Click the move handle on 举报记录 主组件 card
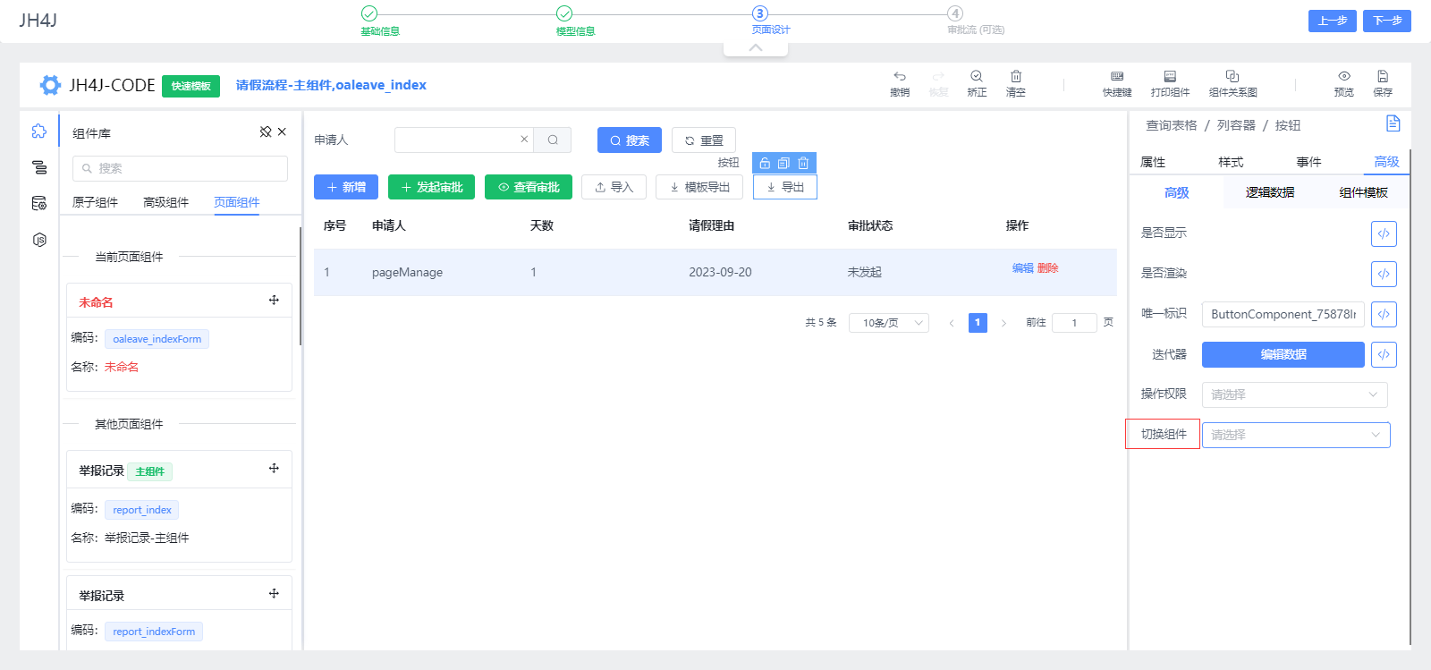The height and width of the screenshot is (670, 1431). tap(274, 469)
